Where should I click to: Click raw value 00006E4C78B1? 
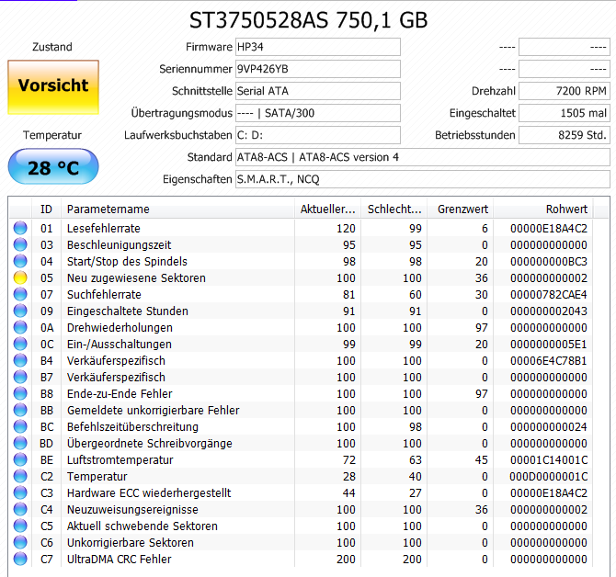point(549,361)
